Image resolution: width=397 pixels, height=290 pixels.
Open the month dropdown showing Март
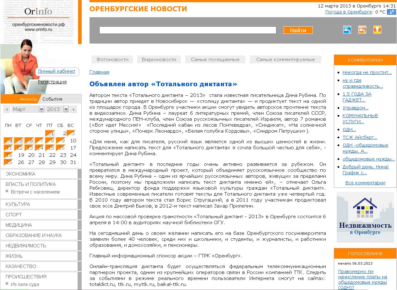pyautogui.click(x=28, y=109)
